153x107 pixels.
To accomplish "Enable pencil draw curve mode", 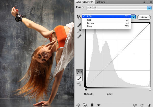I will coord(79,78).
